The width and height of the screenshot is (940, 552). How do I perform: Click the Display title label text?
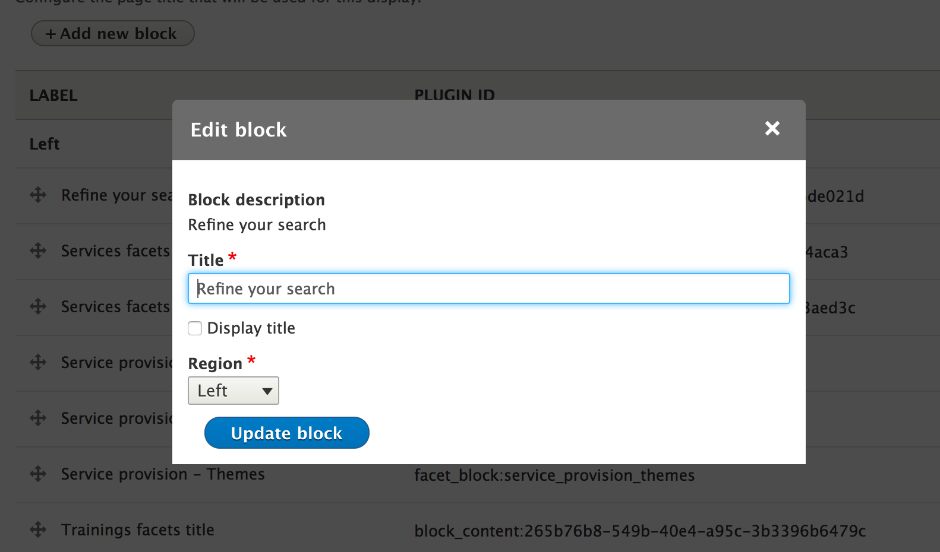(x=251, y=328)
